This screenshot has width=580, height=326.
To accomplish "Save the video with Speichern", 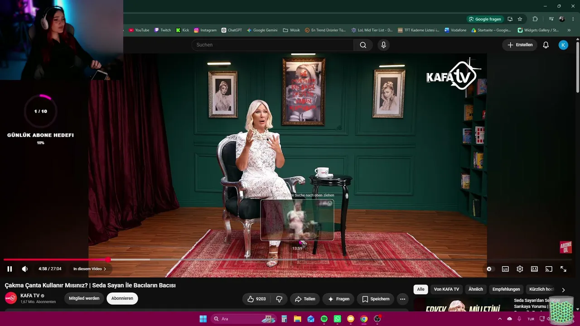I will [376, 299].
